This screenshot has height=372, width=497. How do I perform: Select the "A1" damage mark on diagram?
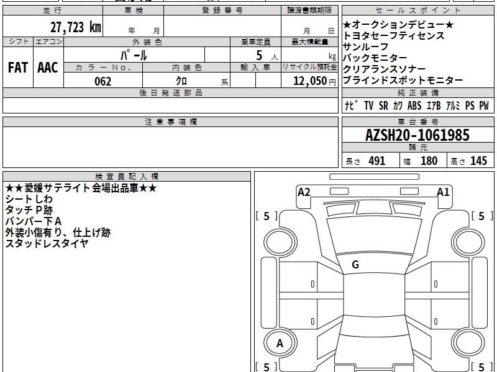pos(443,192)
